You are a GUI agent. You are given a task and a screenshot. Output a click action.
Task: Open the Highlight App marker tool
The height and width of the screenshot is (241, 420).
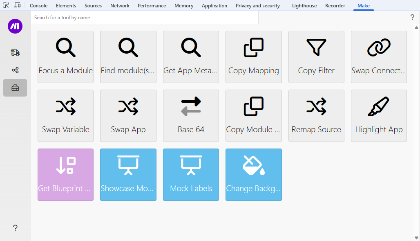[x=379, y=116]
